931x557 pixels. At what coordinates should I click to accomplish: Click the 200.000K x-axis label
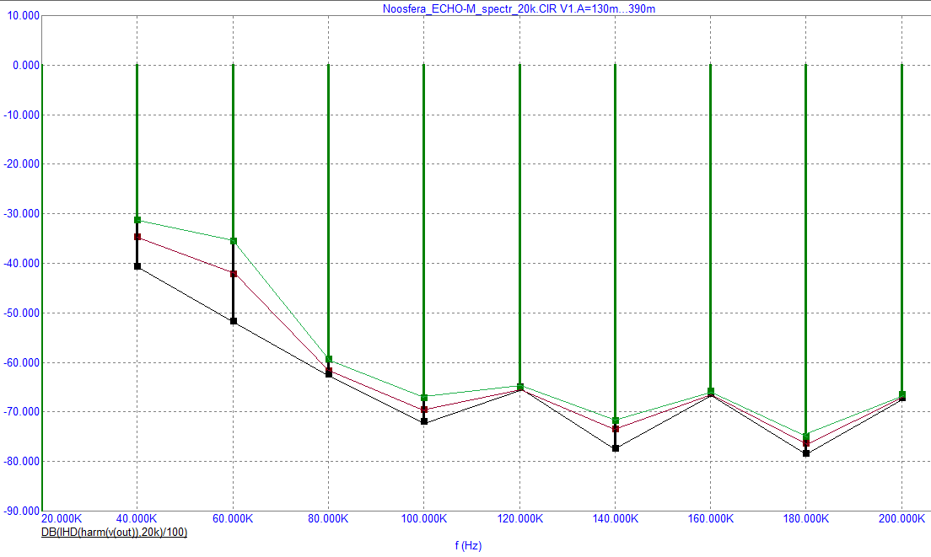click(901, 518)
